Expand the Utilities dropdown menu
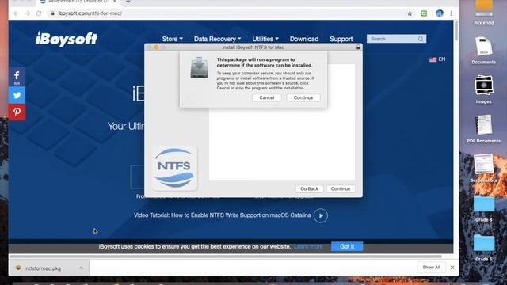 [265, 39]
